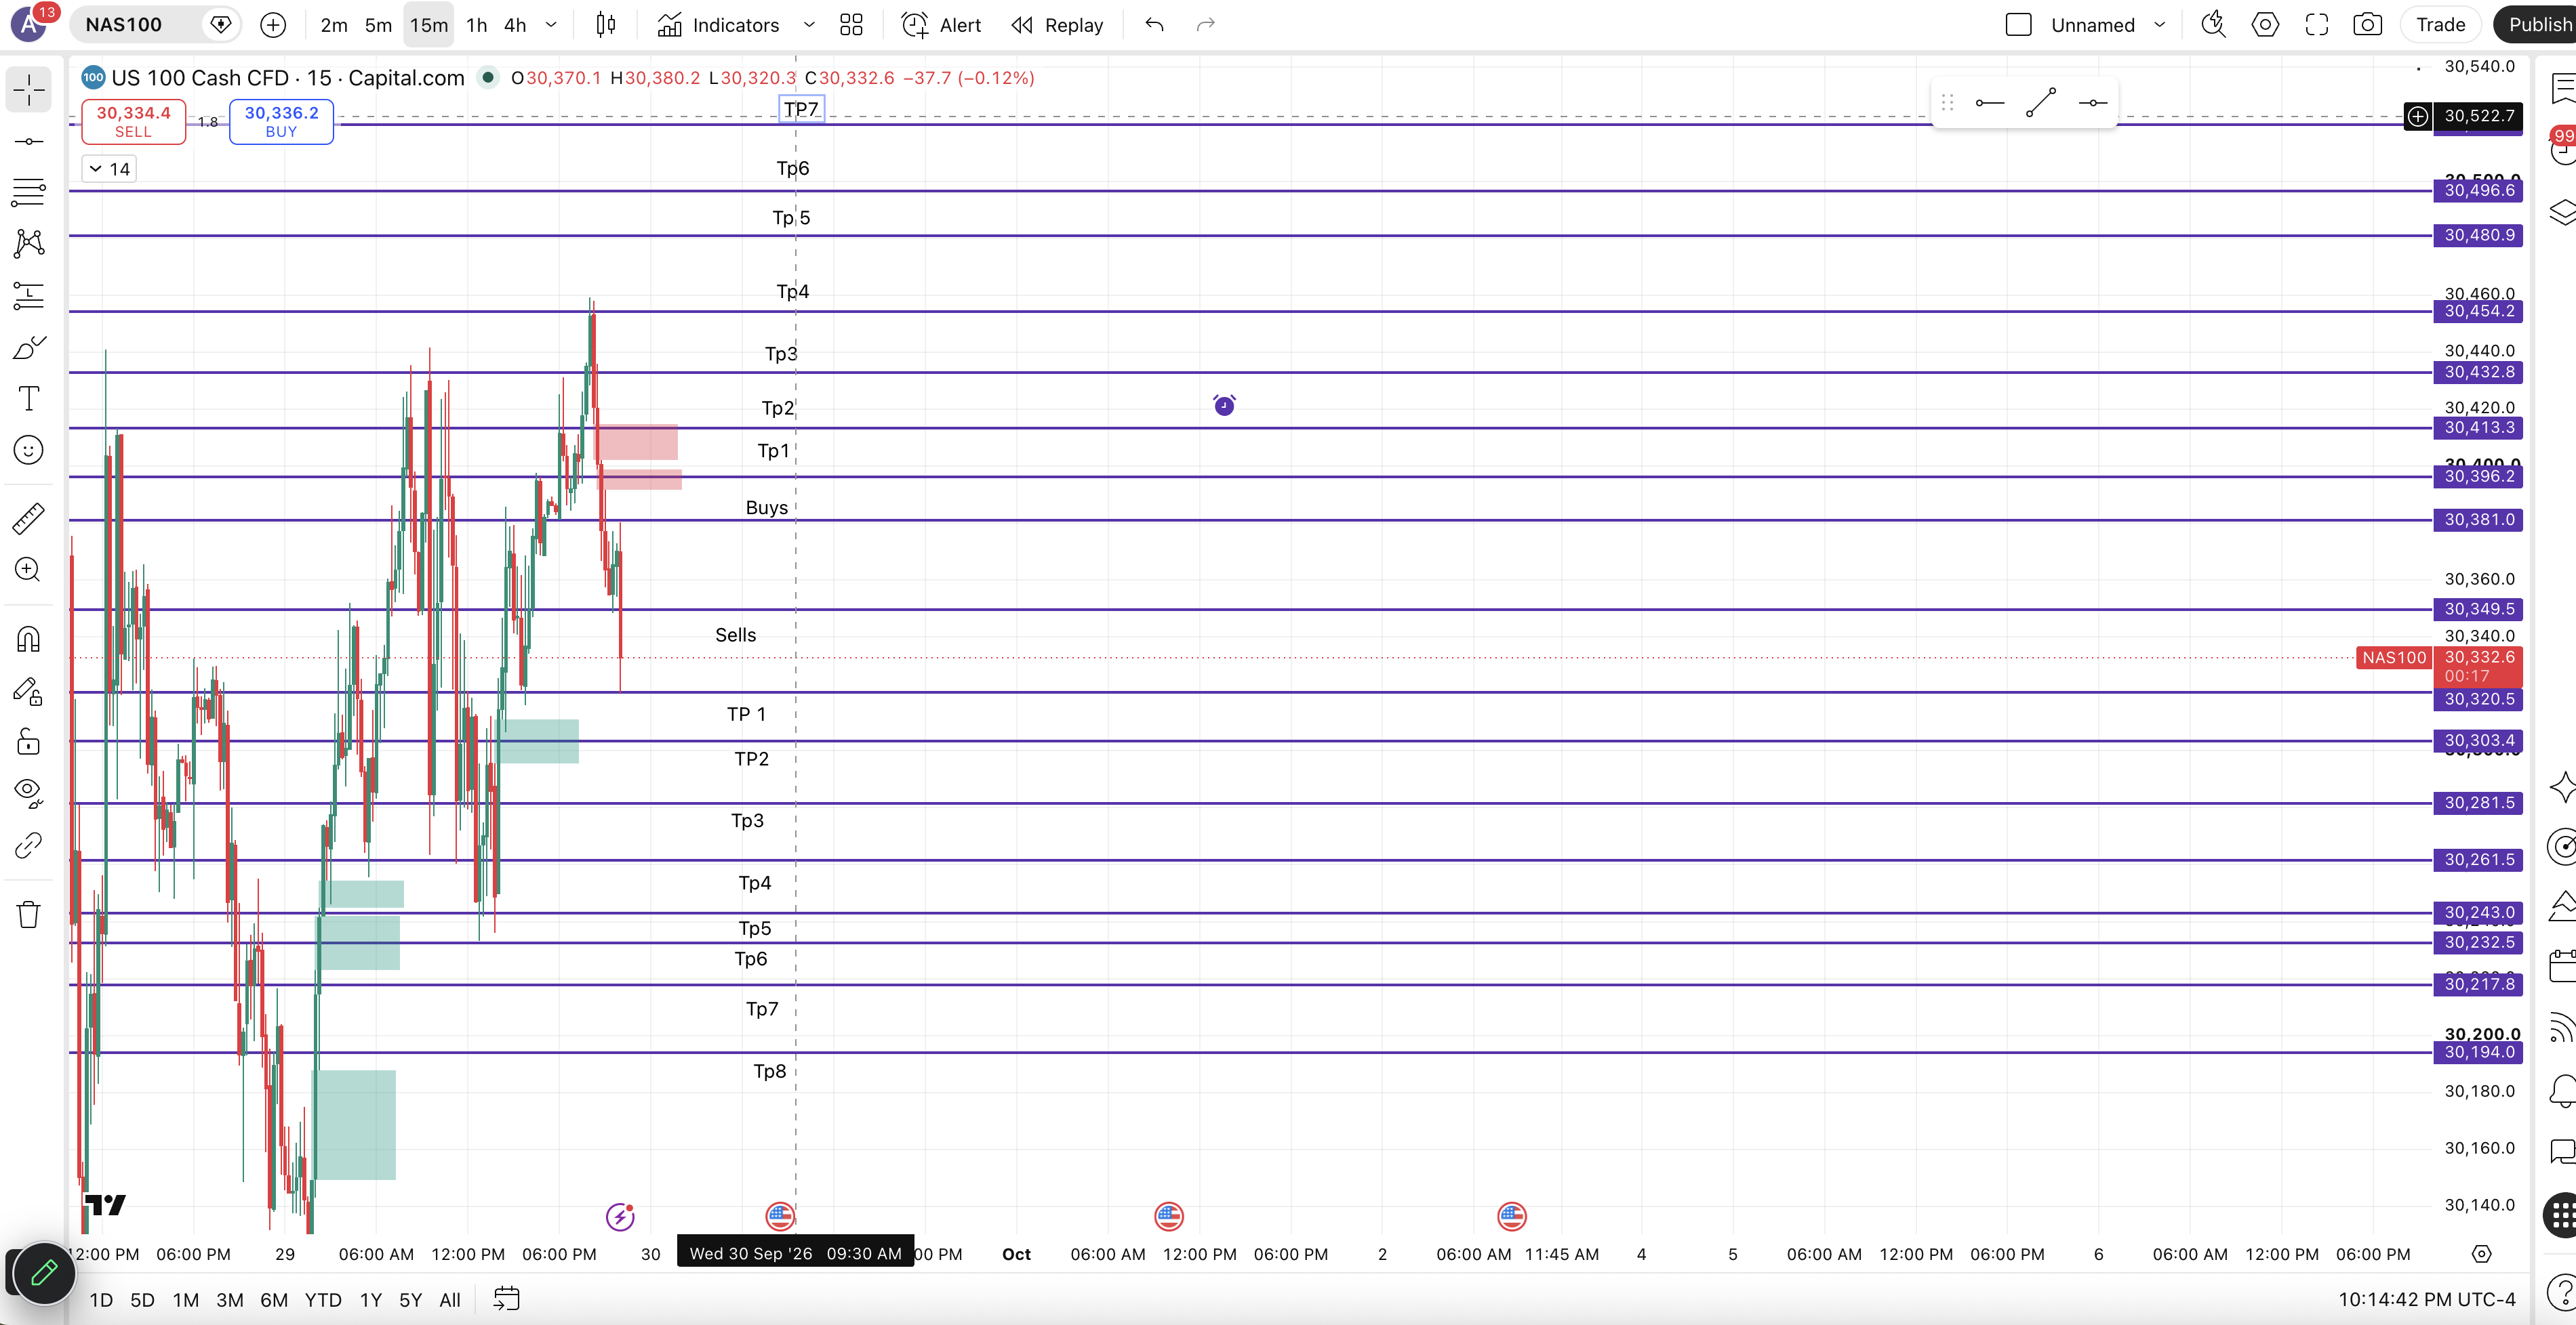Toggle lock all drawing tools
The width and height of the screenshot is (2576, 1325).
(x=29, y=742)
